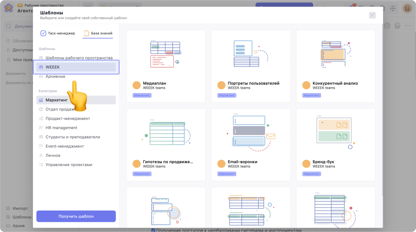Viewport: 416px width, 232px height.
Task: Open the Гипотезы по продвижению template thumbnail
Action: [x=166, y=132]
